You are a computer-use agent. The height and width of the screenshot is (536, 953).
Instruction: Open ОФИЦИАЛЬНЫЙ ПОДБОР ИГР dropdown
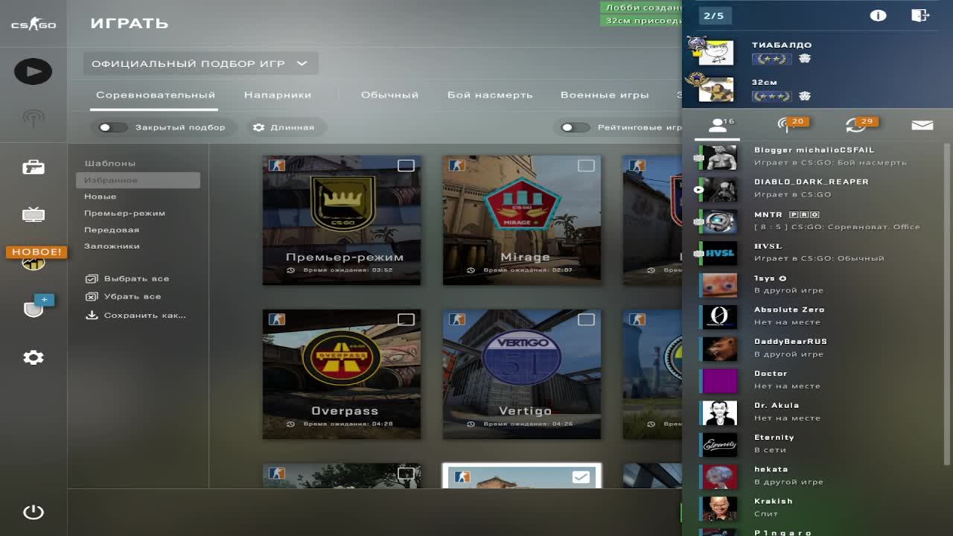[200, 63]
